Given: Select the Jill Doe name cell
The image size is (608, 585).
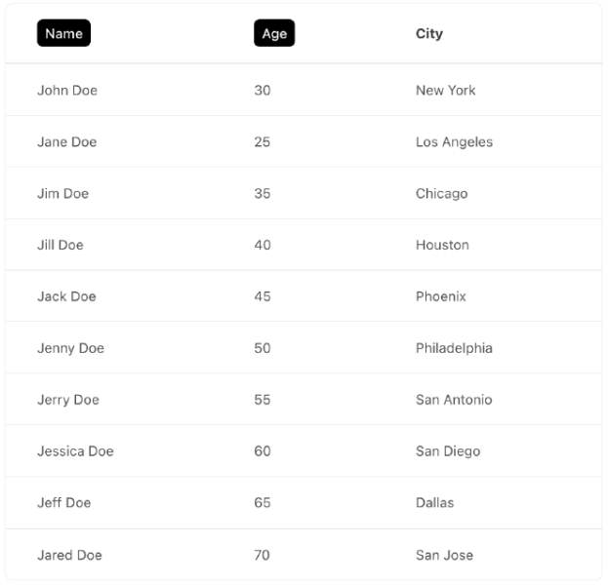Looking at the screenshot, I should click(x=61, y=246).
